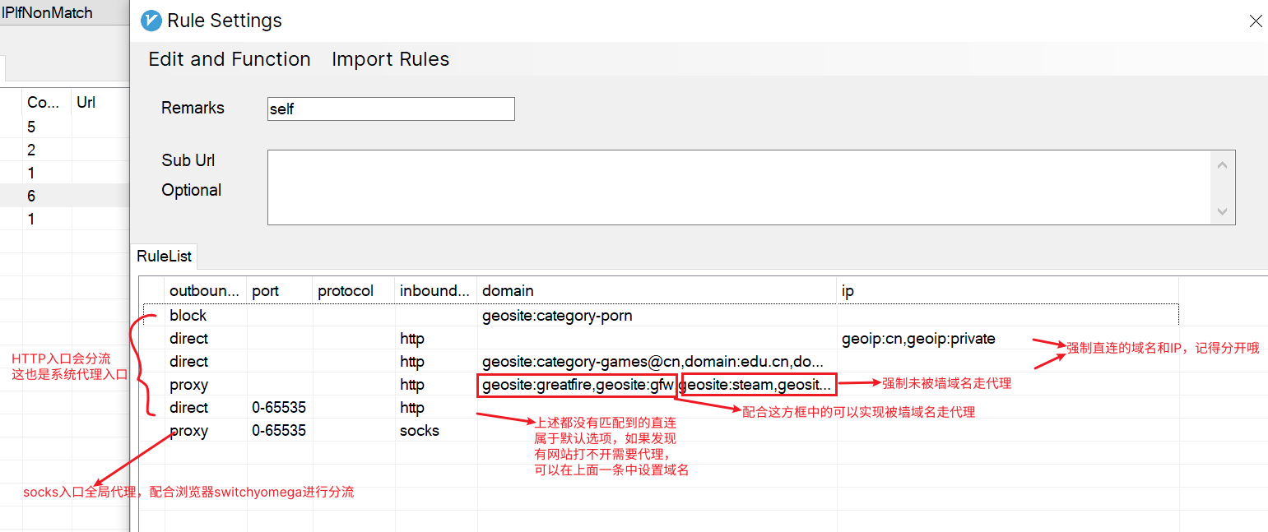Click the inbound column header
Screen dimensions: 1268x532
pyautogui.click(x=434, y=290)
